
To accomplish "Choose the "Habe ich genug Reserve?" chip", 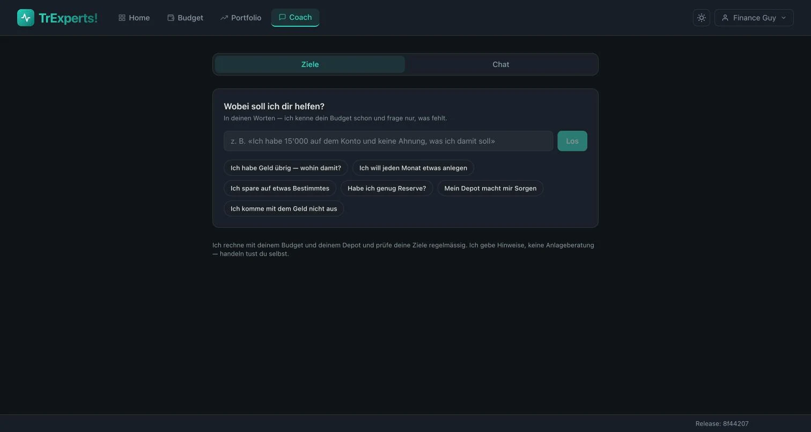I will click(387, 188).
